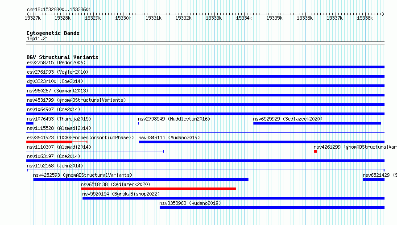The image size is (397, 225).
Task: Select the blue bar under dgv3323n100
Action: (205, 86)
